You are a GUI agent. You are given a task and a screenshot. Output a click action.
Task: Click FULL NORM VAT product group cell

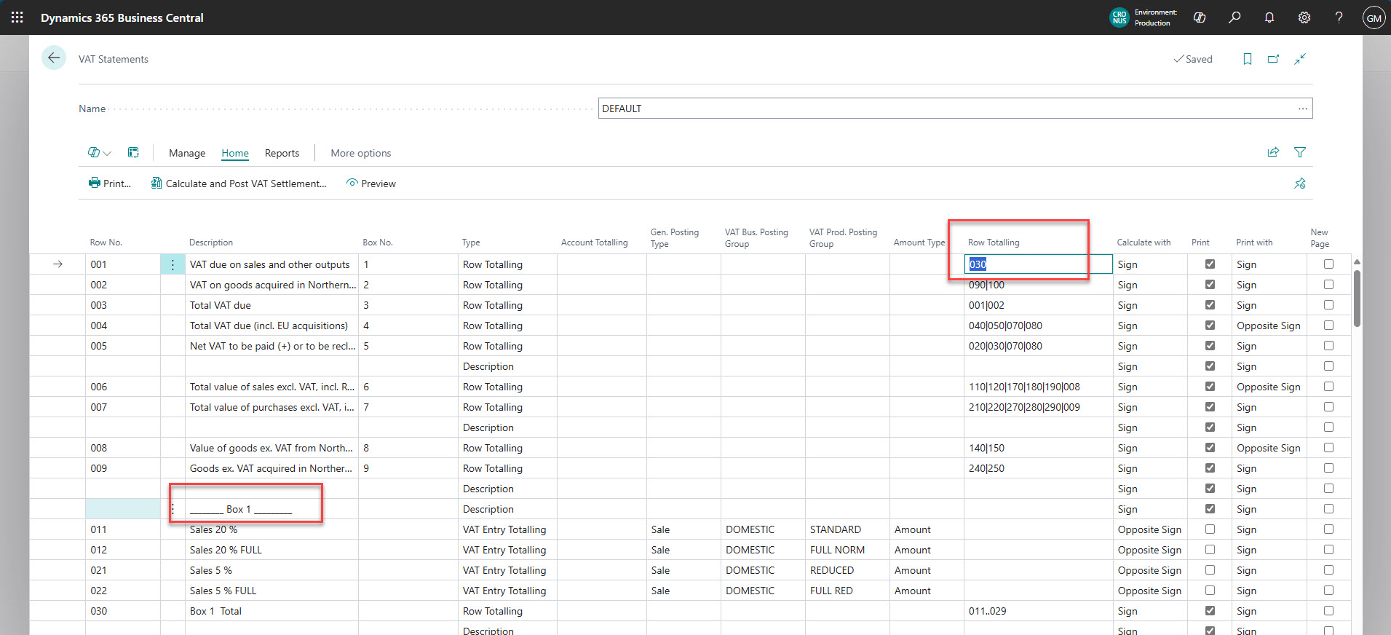(847, 550)
